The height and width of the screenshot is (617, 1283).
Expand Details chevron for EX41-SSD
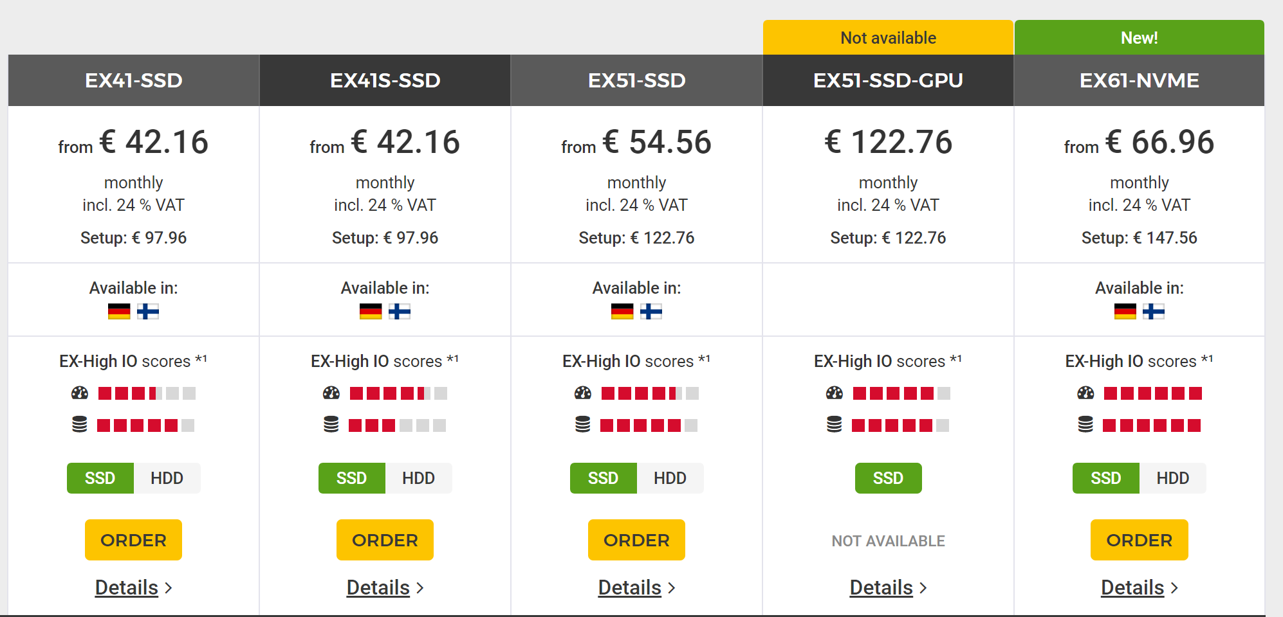pos(169,588)
